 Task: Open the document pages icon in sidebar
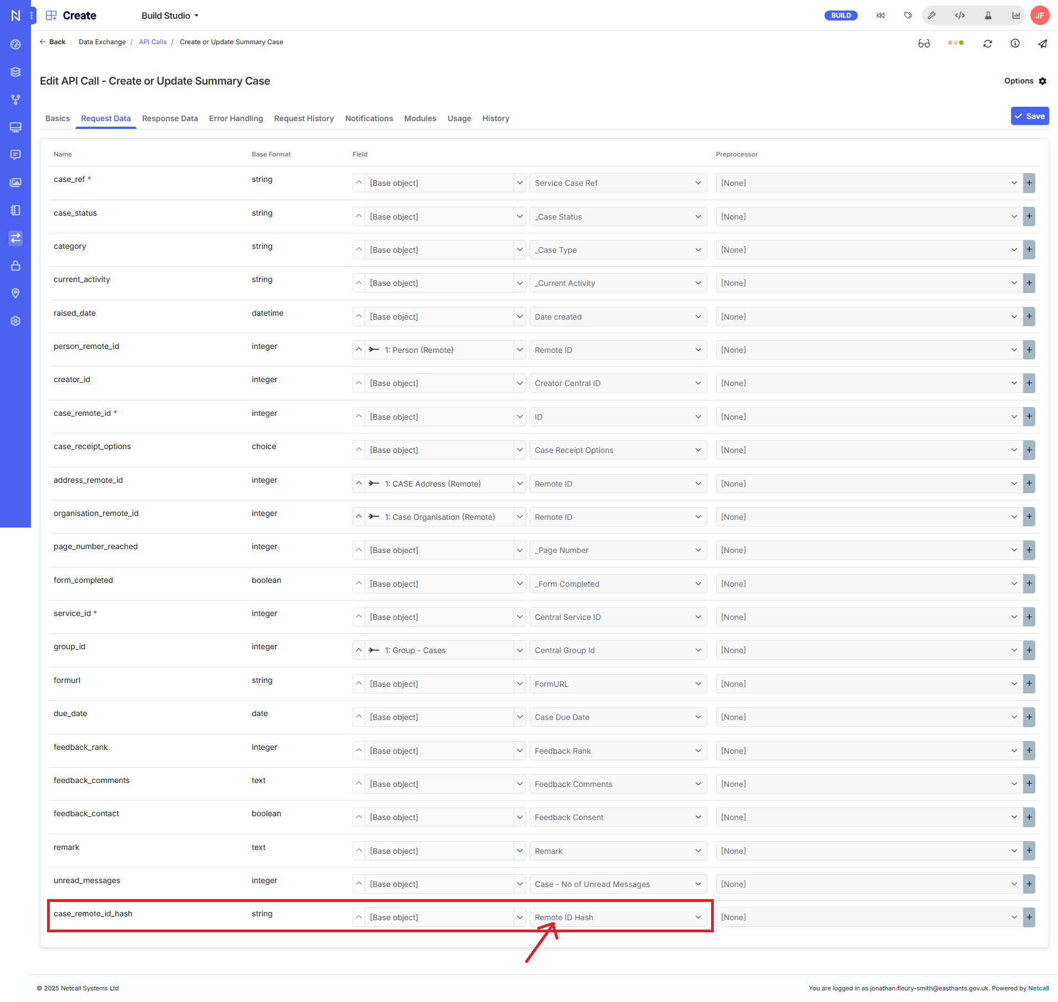(x=15, y=210)
